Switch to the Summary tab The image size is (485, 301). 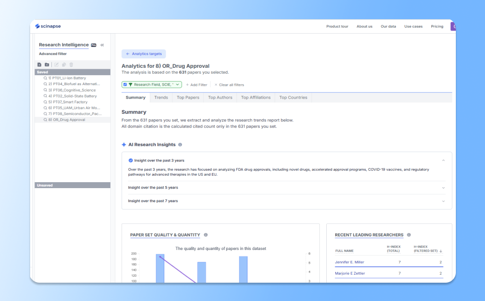135,98
